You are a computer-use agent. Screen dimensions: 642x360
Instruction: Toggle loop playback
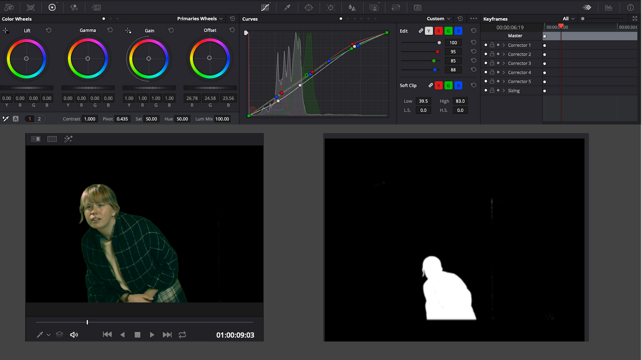182,335
